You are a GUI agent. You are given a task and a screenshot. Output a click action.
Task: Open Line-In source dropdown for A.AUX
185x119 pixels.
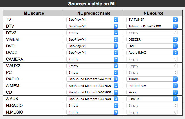tap(152, 99)
